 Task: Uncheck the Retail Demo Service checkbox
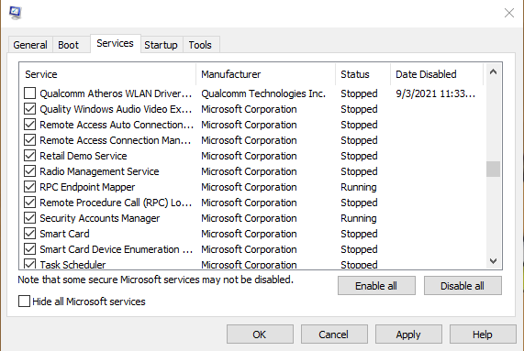click(x=29, y=156)
